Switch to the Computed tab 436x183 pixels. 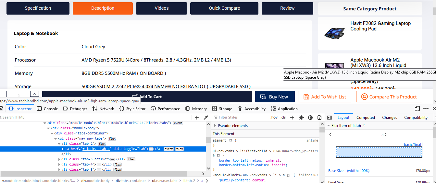coord(366,118)
